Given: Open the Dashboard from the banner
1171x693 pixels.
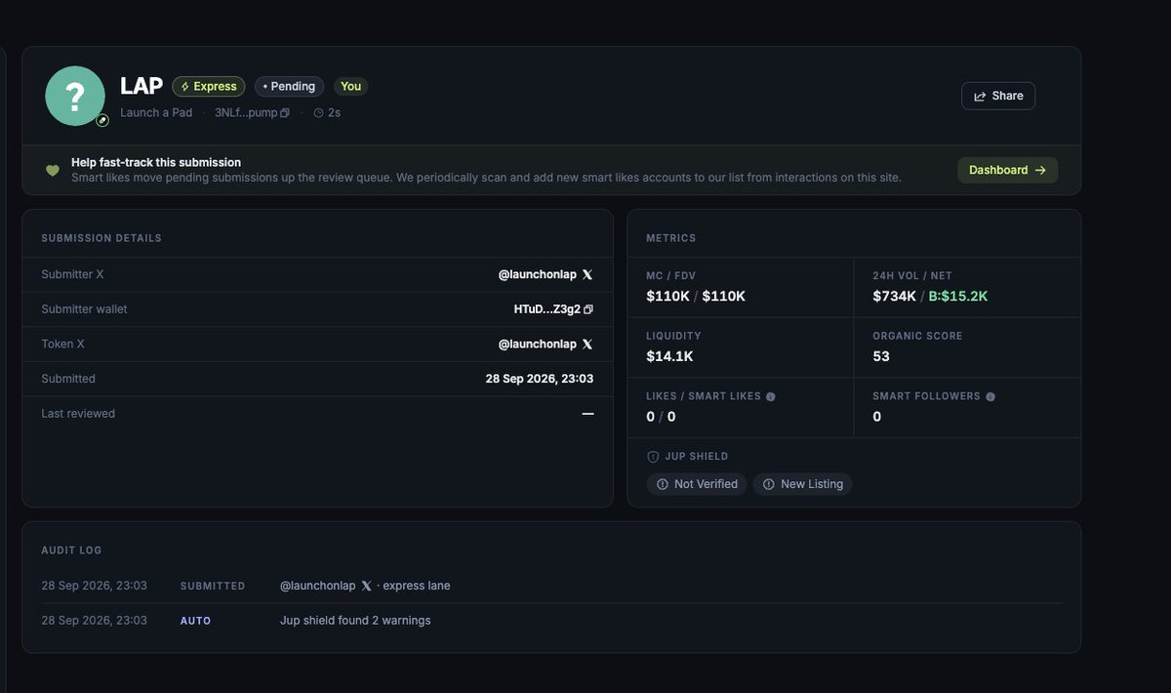Looking at the screenshot, I should tap(1007, 170).
